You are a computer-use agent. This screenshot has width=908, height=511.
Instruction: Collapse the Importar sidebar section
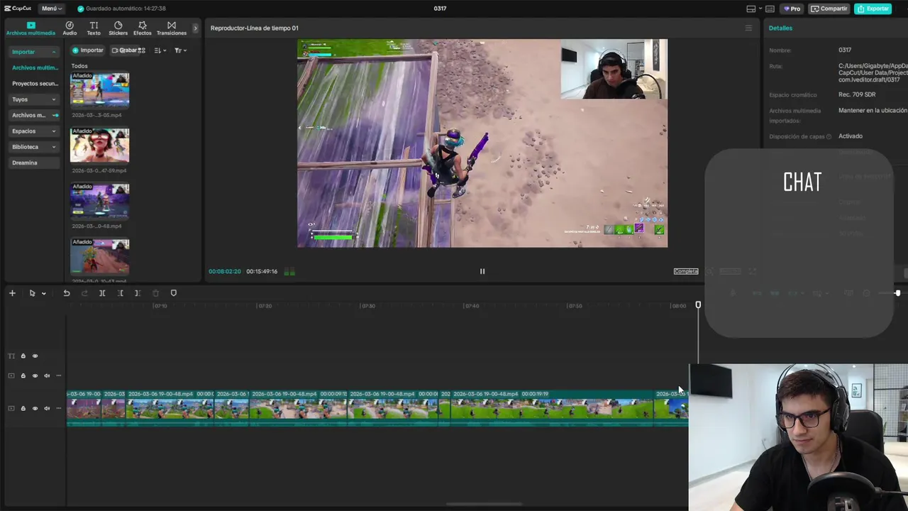pos(53,52)
